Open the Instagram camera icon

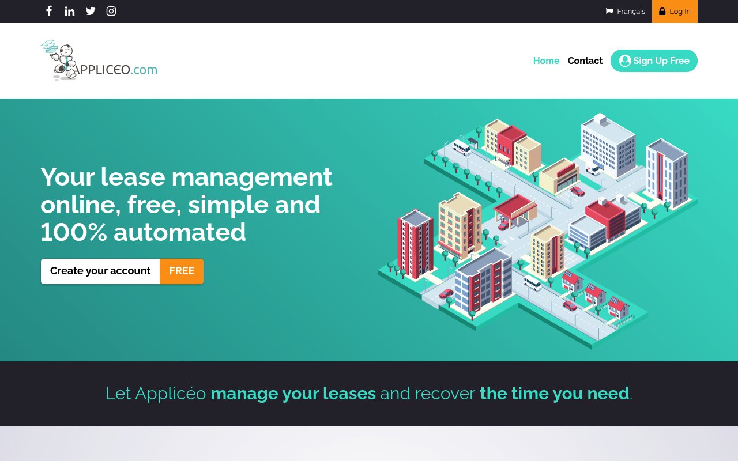pyautogui.click(x=111, y=11)
